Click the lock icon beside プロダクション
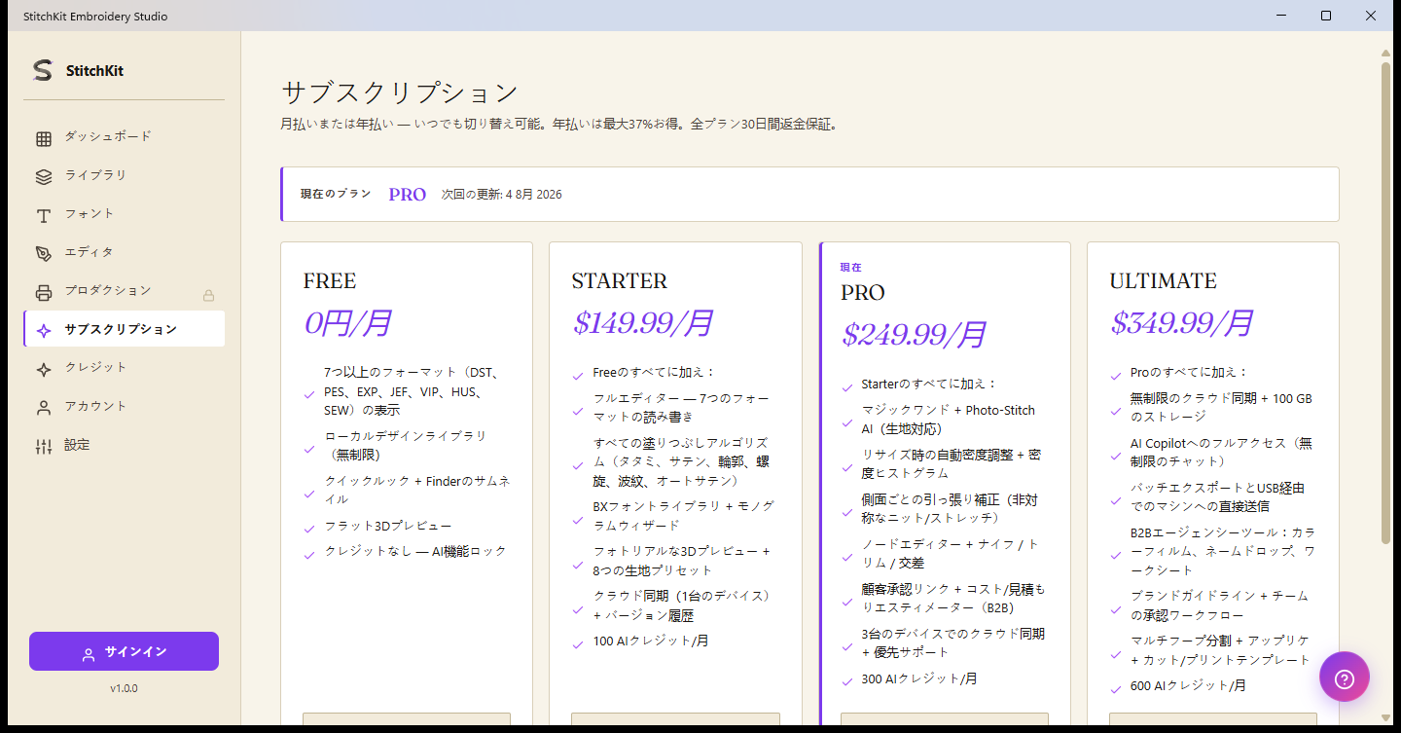The image size is (1401, 733). coord(208,295)
